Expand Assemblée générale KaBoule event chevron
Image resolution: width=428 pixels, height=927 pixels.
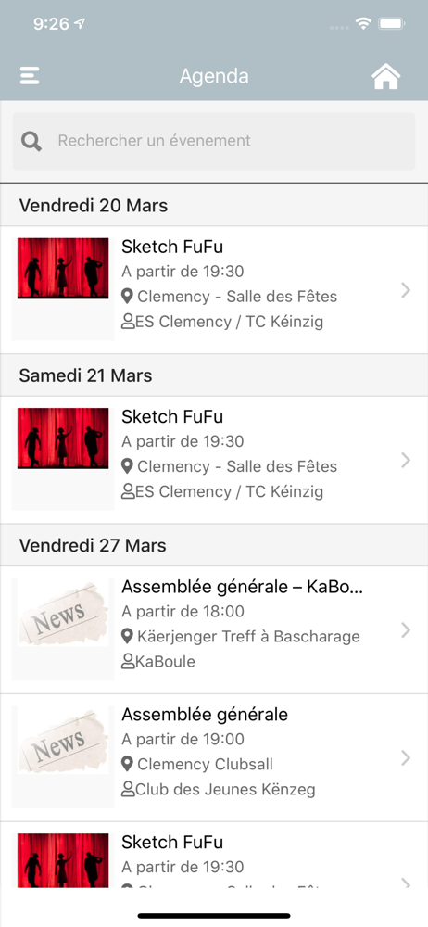click(406, 630)
